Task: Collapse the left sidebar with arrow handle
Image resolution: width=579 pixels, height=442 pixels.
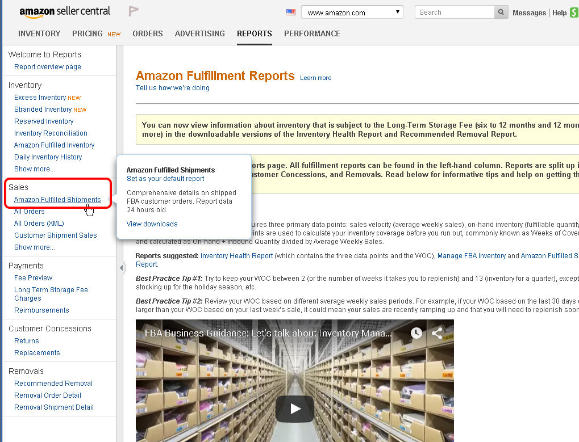Action: [x=121, y=268]
